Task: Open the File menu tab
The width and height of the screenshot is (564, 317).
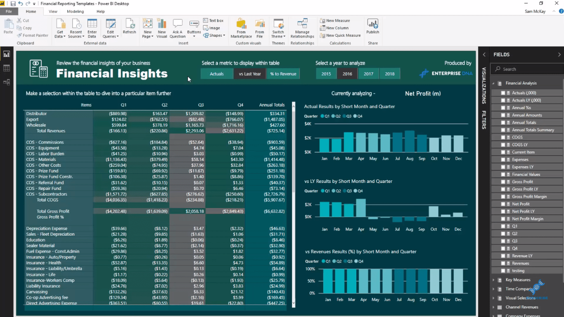Action: [9, 12]
